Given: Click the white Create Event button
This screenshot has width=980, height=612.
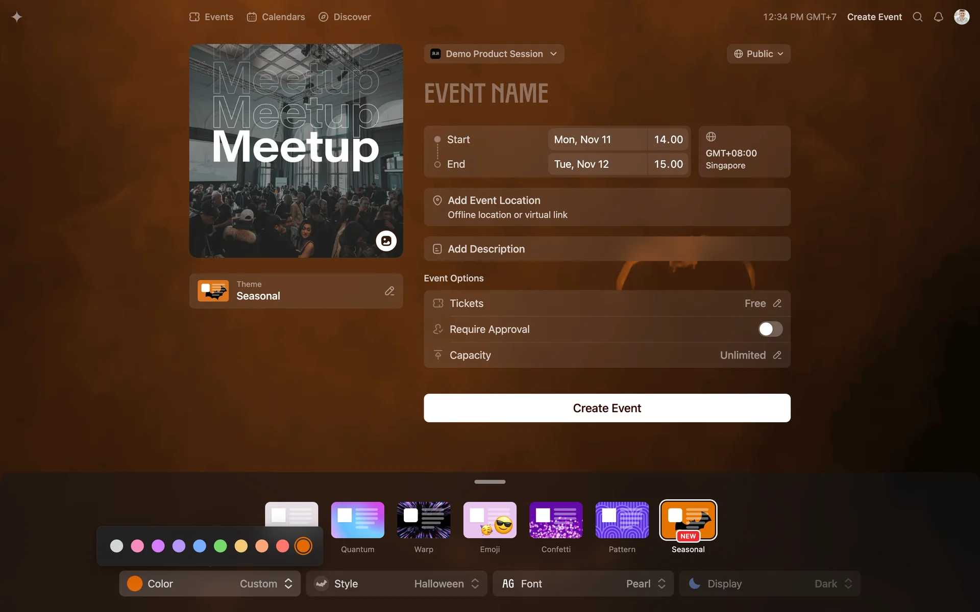Looking at the screenshot, I should tap(607, 408).
